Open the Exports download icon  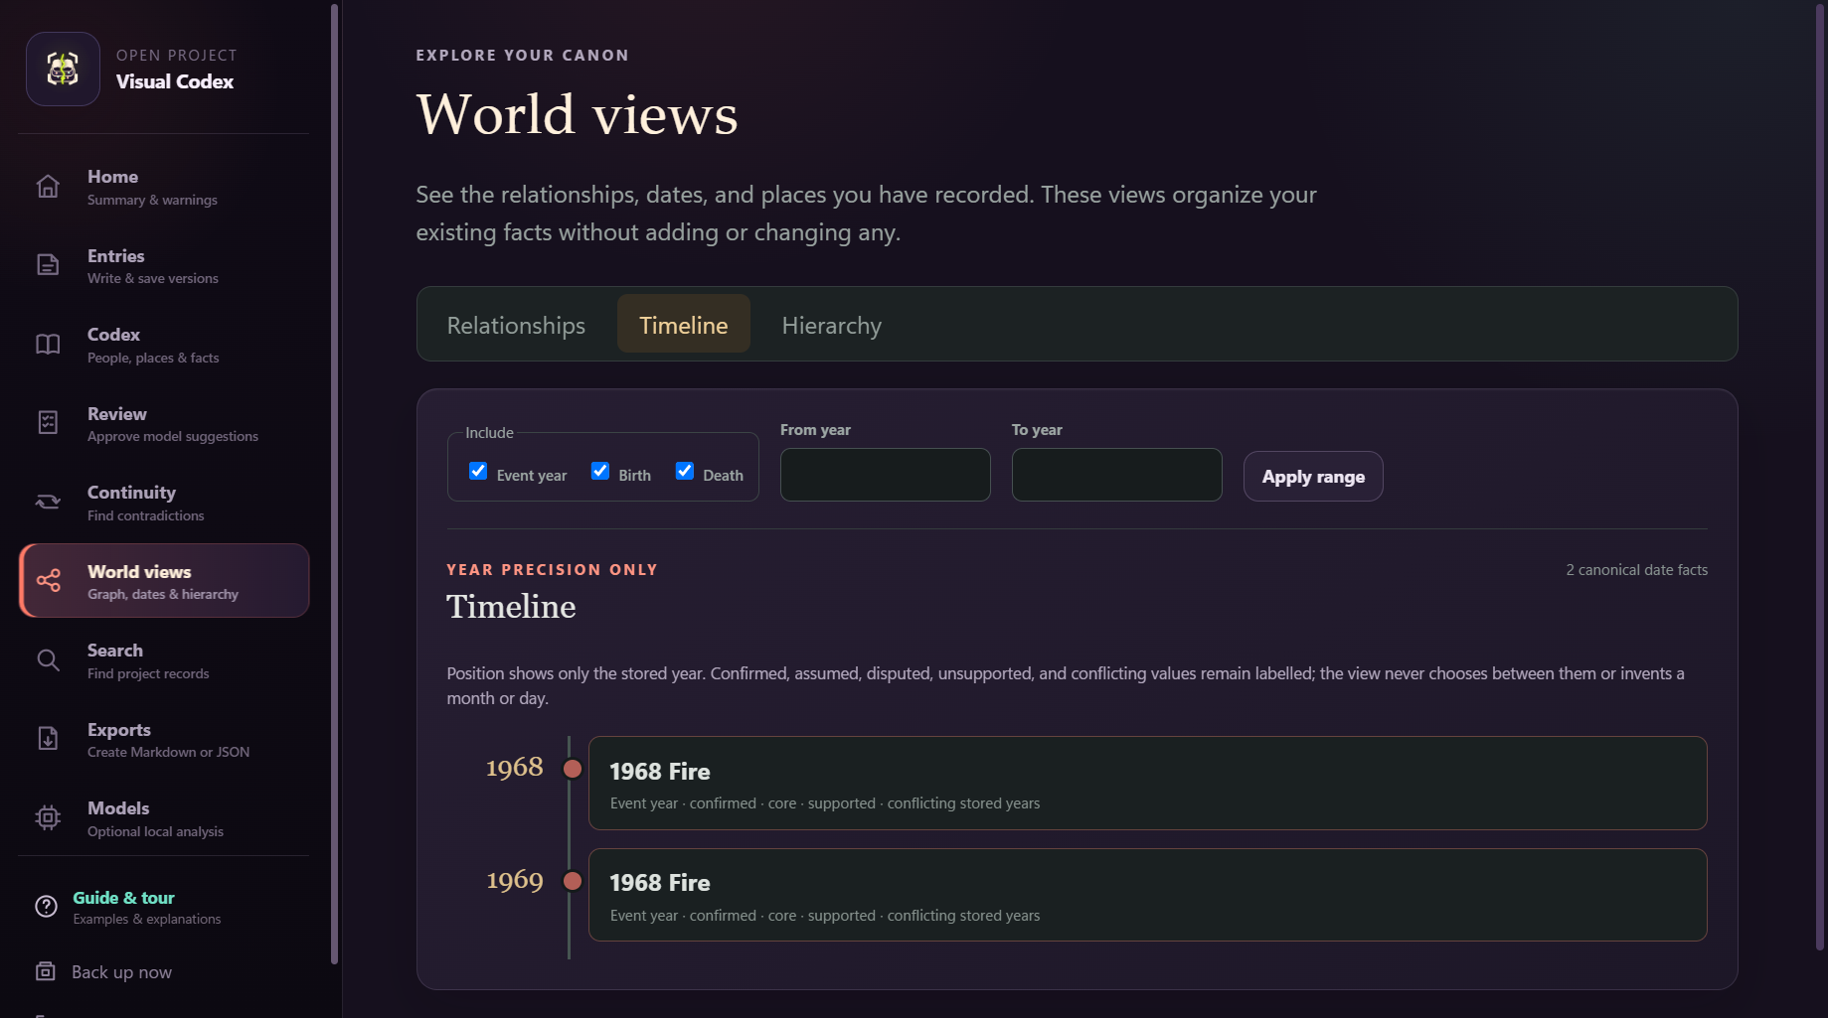click(48, 739)
